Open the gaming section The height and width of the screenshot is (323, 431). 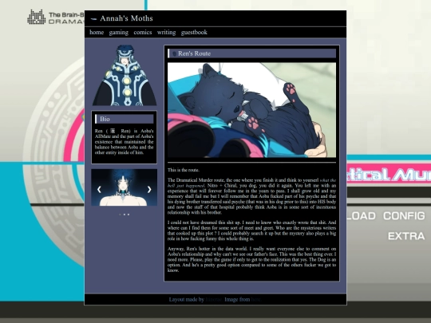(118, 33)
